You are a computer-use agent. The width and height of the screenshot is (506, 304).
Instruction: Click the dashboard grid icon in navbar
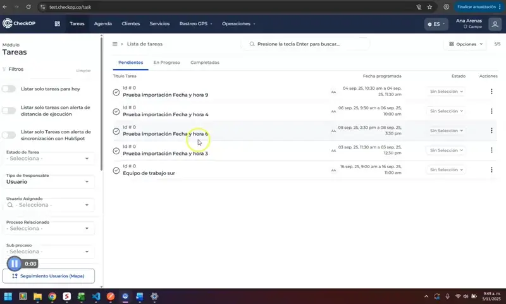click(x=57, y=23)
